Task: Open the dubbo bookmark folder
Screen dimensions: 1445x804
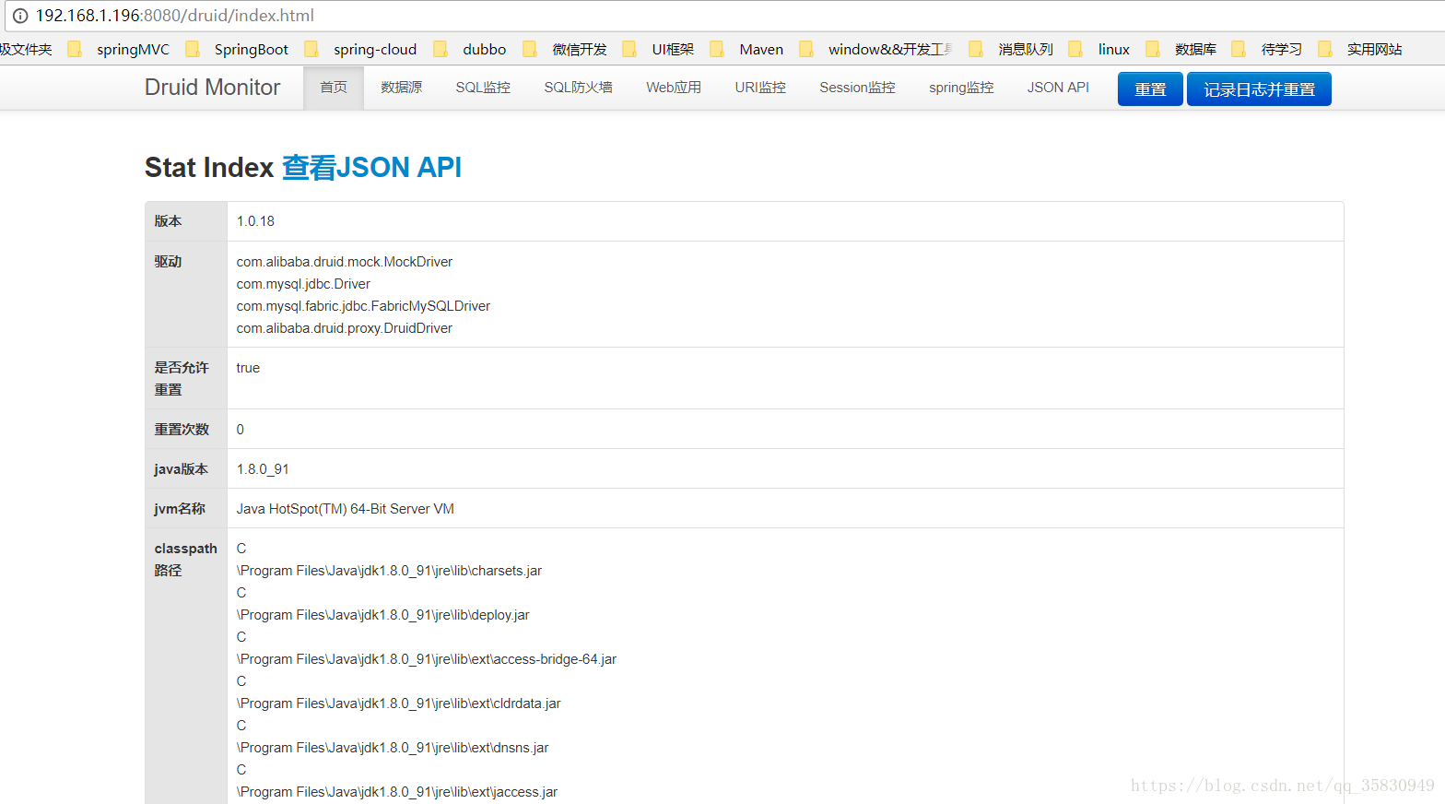Action: 470,49
